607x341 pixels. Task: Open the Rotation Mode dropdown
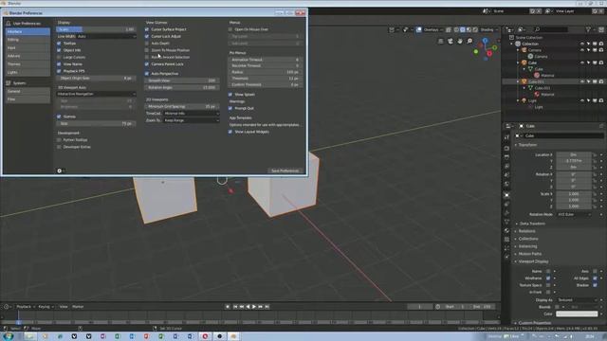pos(574,214)
